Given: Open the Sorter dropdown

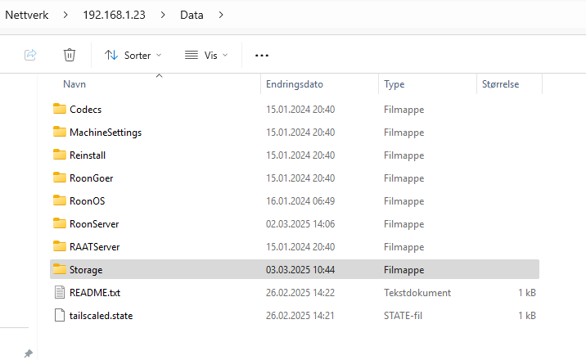Looking at the screenshot, I should click(x=133, y=56).
